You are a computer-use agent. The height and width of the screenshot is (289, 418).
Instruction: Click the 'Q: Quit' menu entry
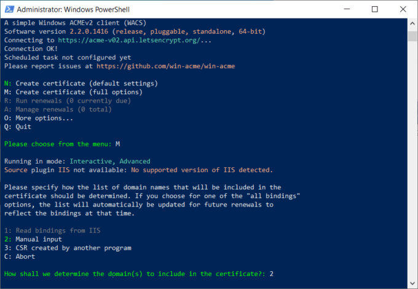click(18, 127)
